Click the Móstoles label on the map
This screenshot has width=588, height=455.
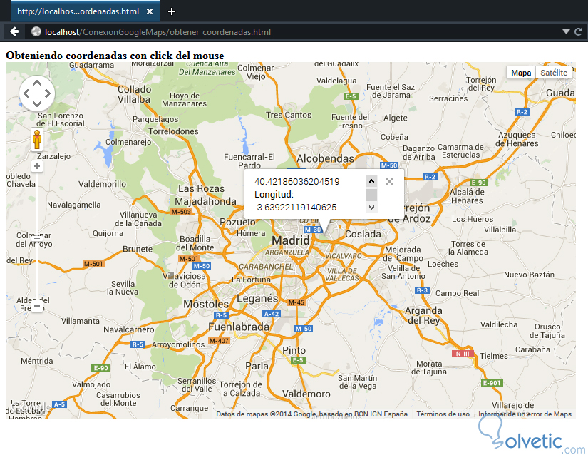pyautogui.click(x=205, y=304)
